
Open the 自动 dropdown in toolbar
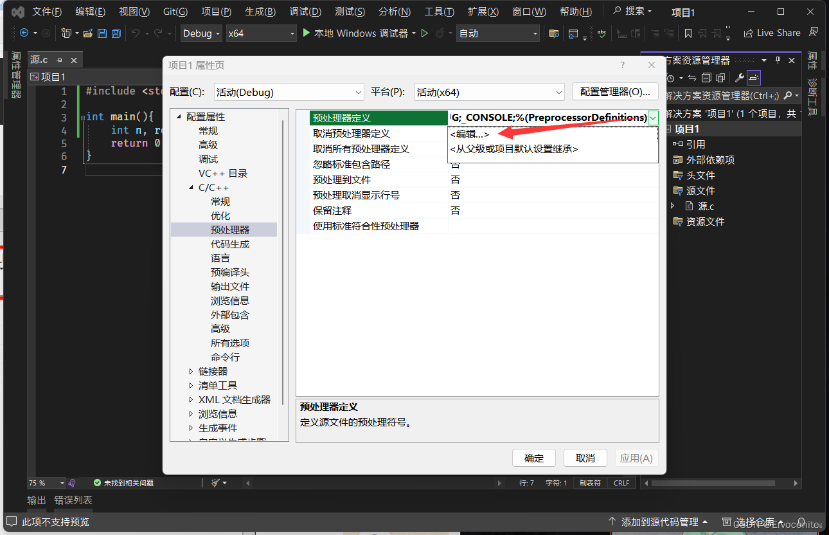(499, 33)
